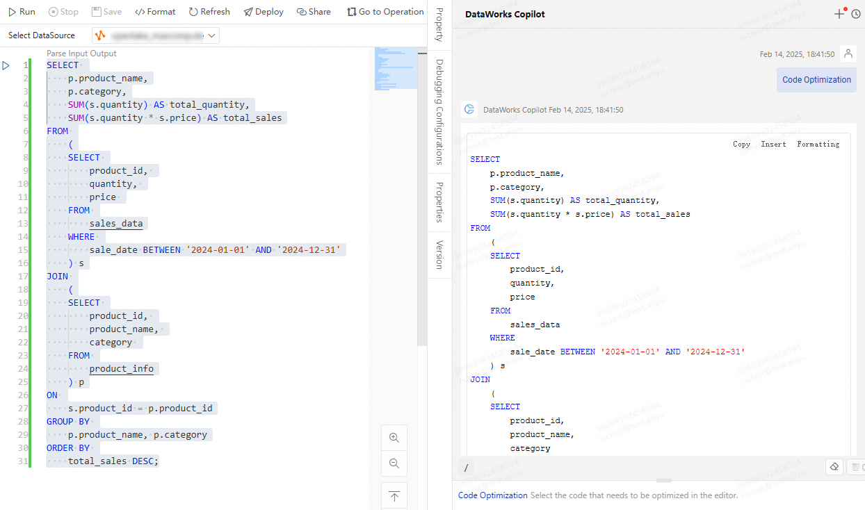The height and width of the screenshot is (510, 865).
Task: Click the zoom in magnifier icon
Action: coord(394,438)
